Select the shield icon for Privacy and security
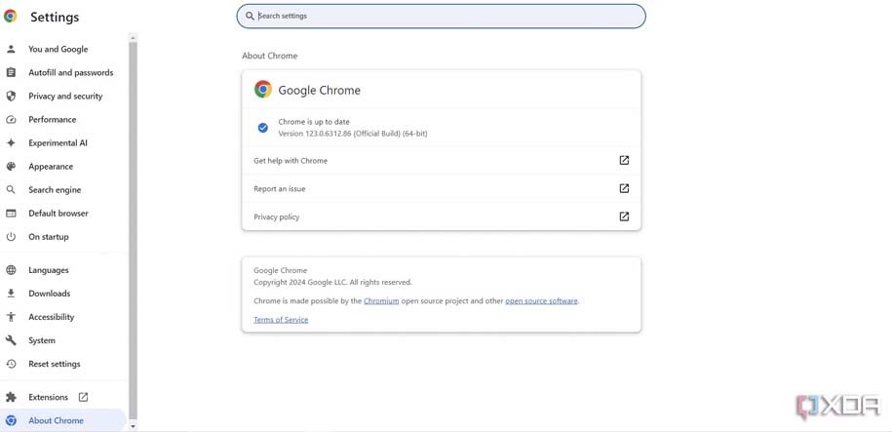Viewport: 892px width, 432px height. [11, 96]
